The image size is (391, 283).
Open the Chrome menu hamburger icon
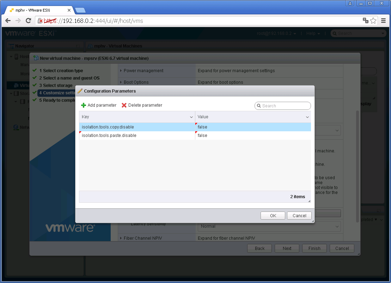point(384,21)
